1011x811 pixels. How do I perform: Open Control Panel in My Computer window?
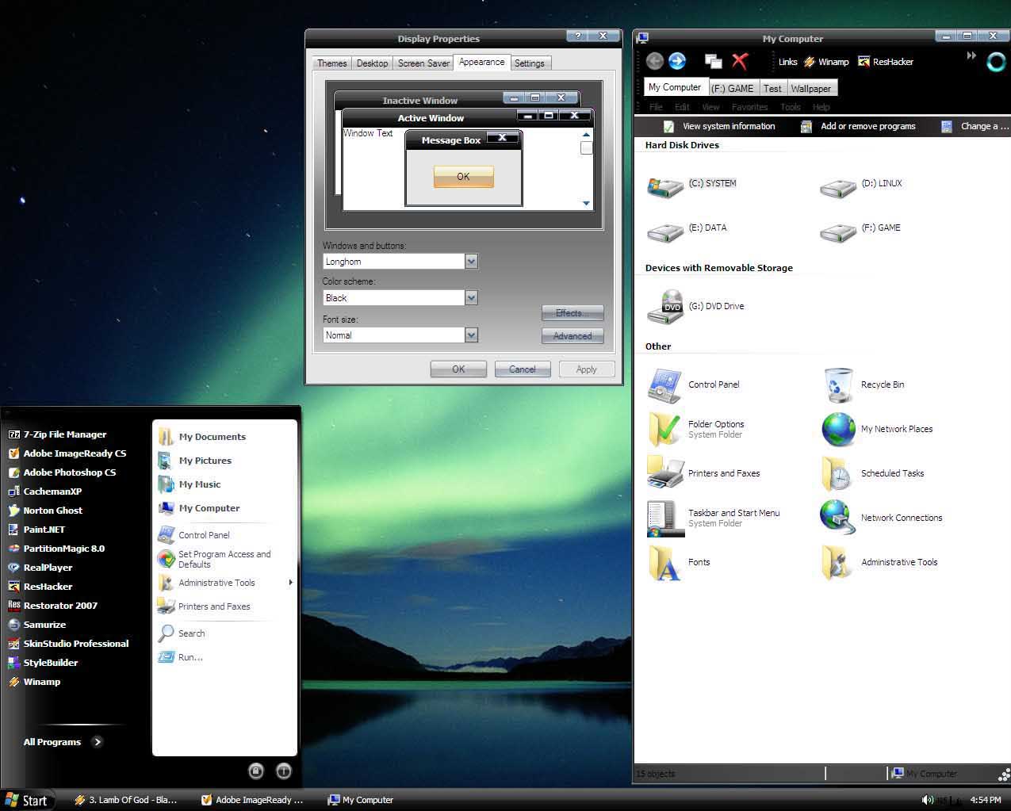pos(664,385)
